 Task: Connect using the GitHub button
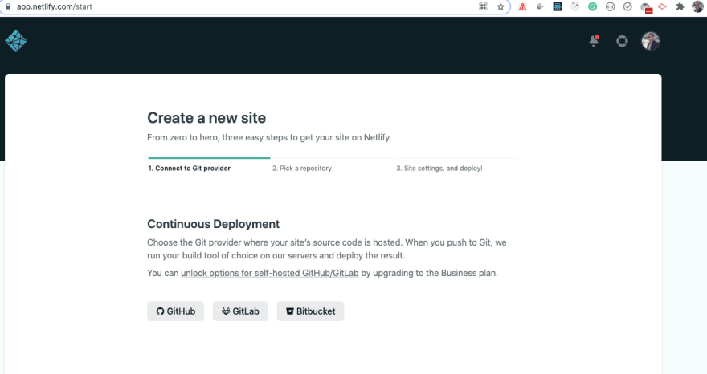pos(175,311)
